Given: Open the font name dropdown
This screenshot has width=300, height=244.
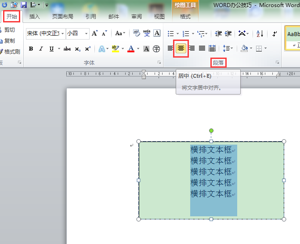Looking at the screenshot, I should click(x=63, y=33).
